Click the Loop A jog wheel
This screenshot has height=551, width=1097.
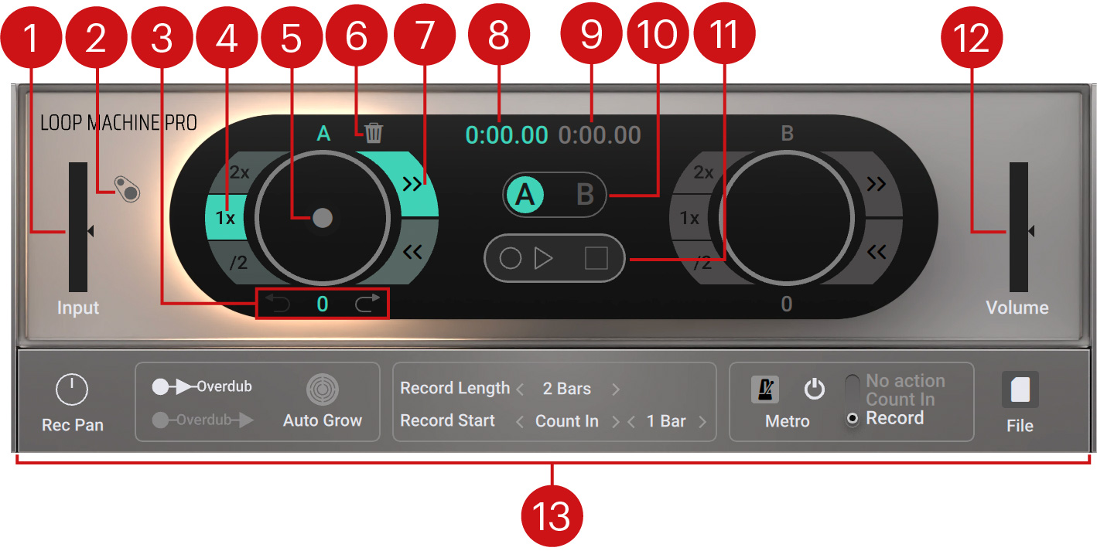pos(323,217)
